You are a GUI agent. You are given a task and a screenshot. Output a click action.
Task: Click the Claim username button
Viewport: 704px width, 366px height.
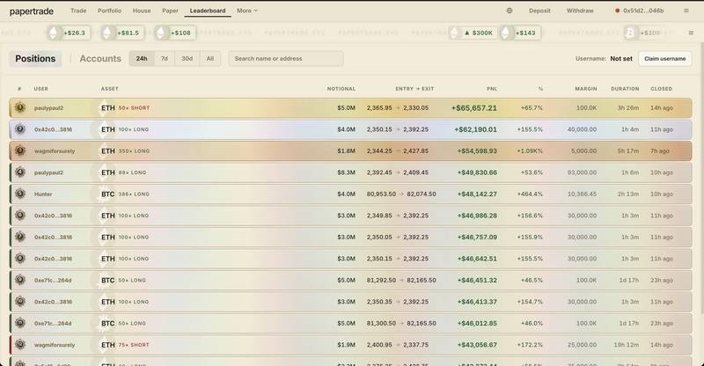point(665,58)
